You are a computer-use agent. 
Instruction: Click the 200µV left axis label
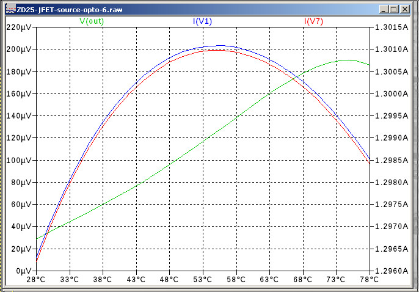pos(19,49)
